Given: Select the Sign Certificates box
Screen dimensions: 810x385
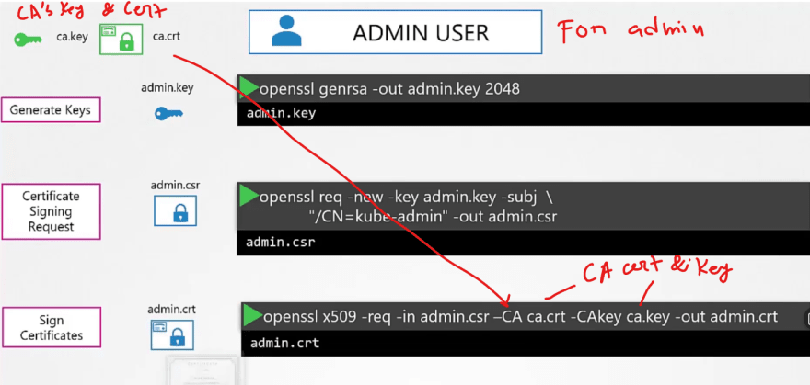Looking at the screenshot, I should tap(51, 328).
